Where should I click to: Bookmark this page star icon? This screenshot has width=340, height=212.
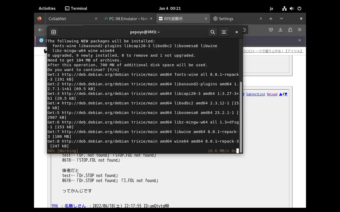(x=244, y=30)
